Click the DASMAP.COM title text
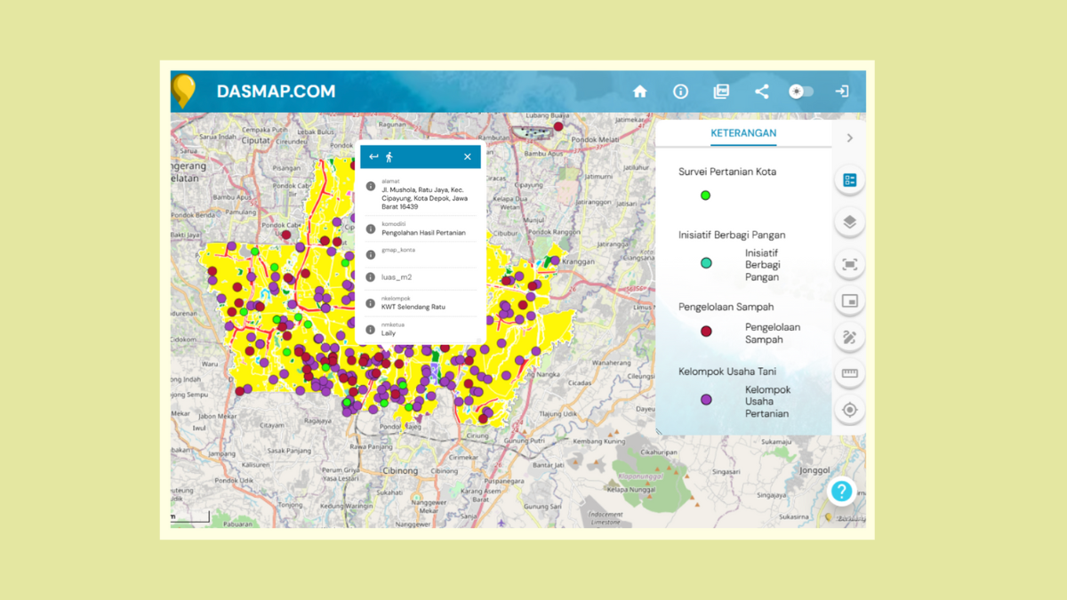The width and height of the screenshot is (1067, 600). (276, 92)
